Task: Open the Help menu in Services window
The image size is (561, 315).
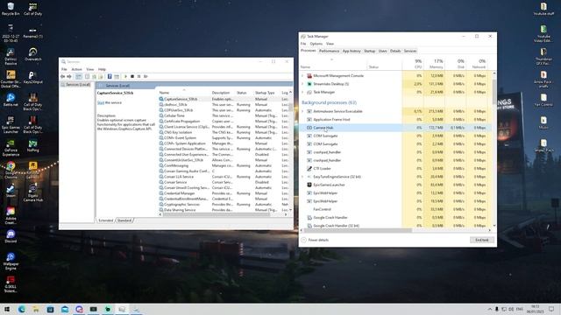Action: [x=102, y=69]
